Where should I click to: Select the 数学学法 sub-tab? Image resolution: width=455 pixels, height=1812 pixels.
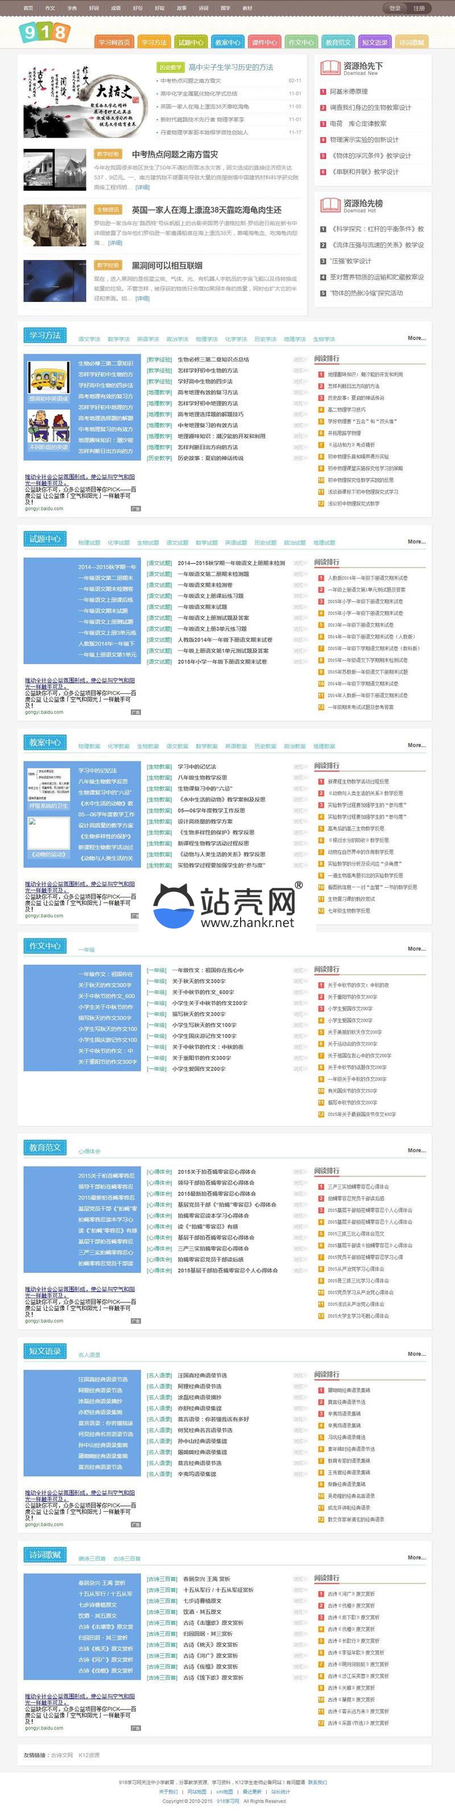point(119,339)
